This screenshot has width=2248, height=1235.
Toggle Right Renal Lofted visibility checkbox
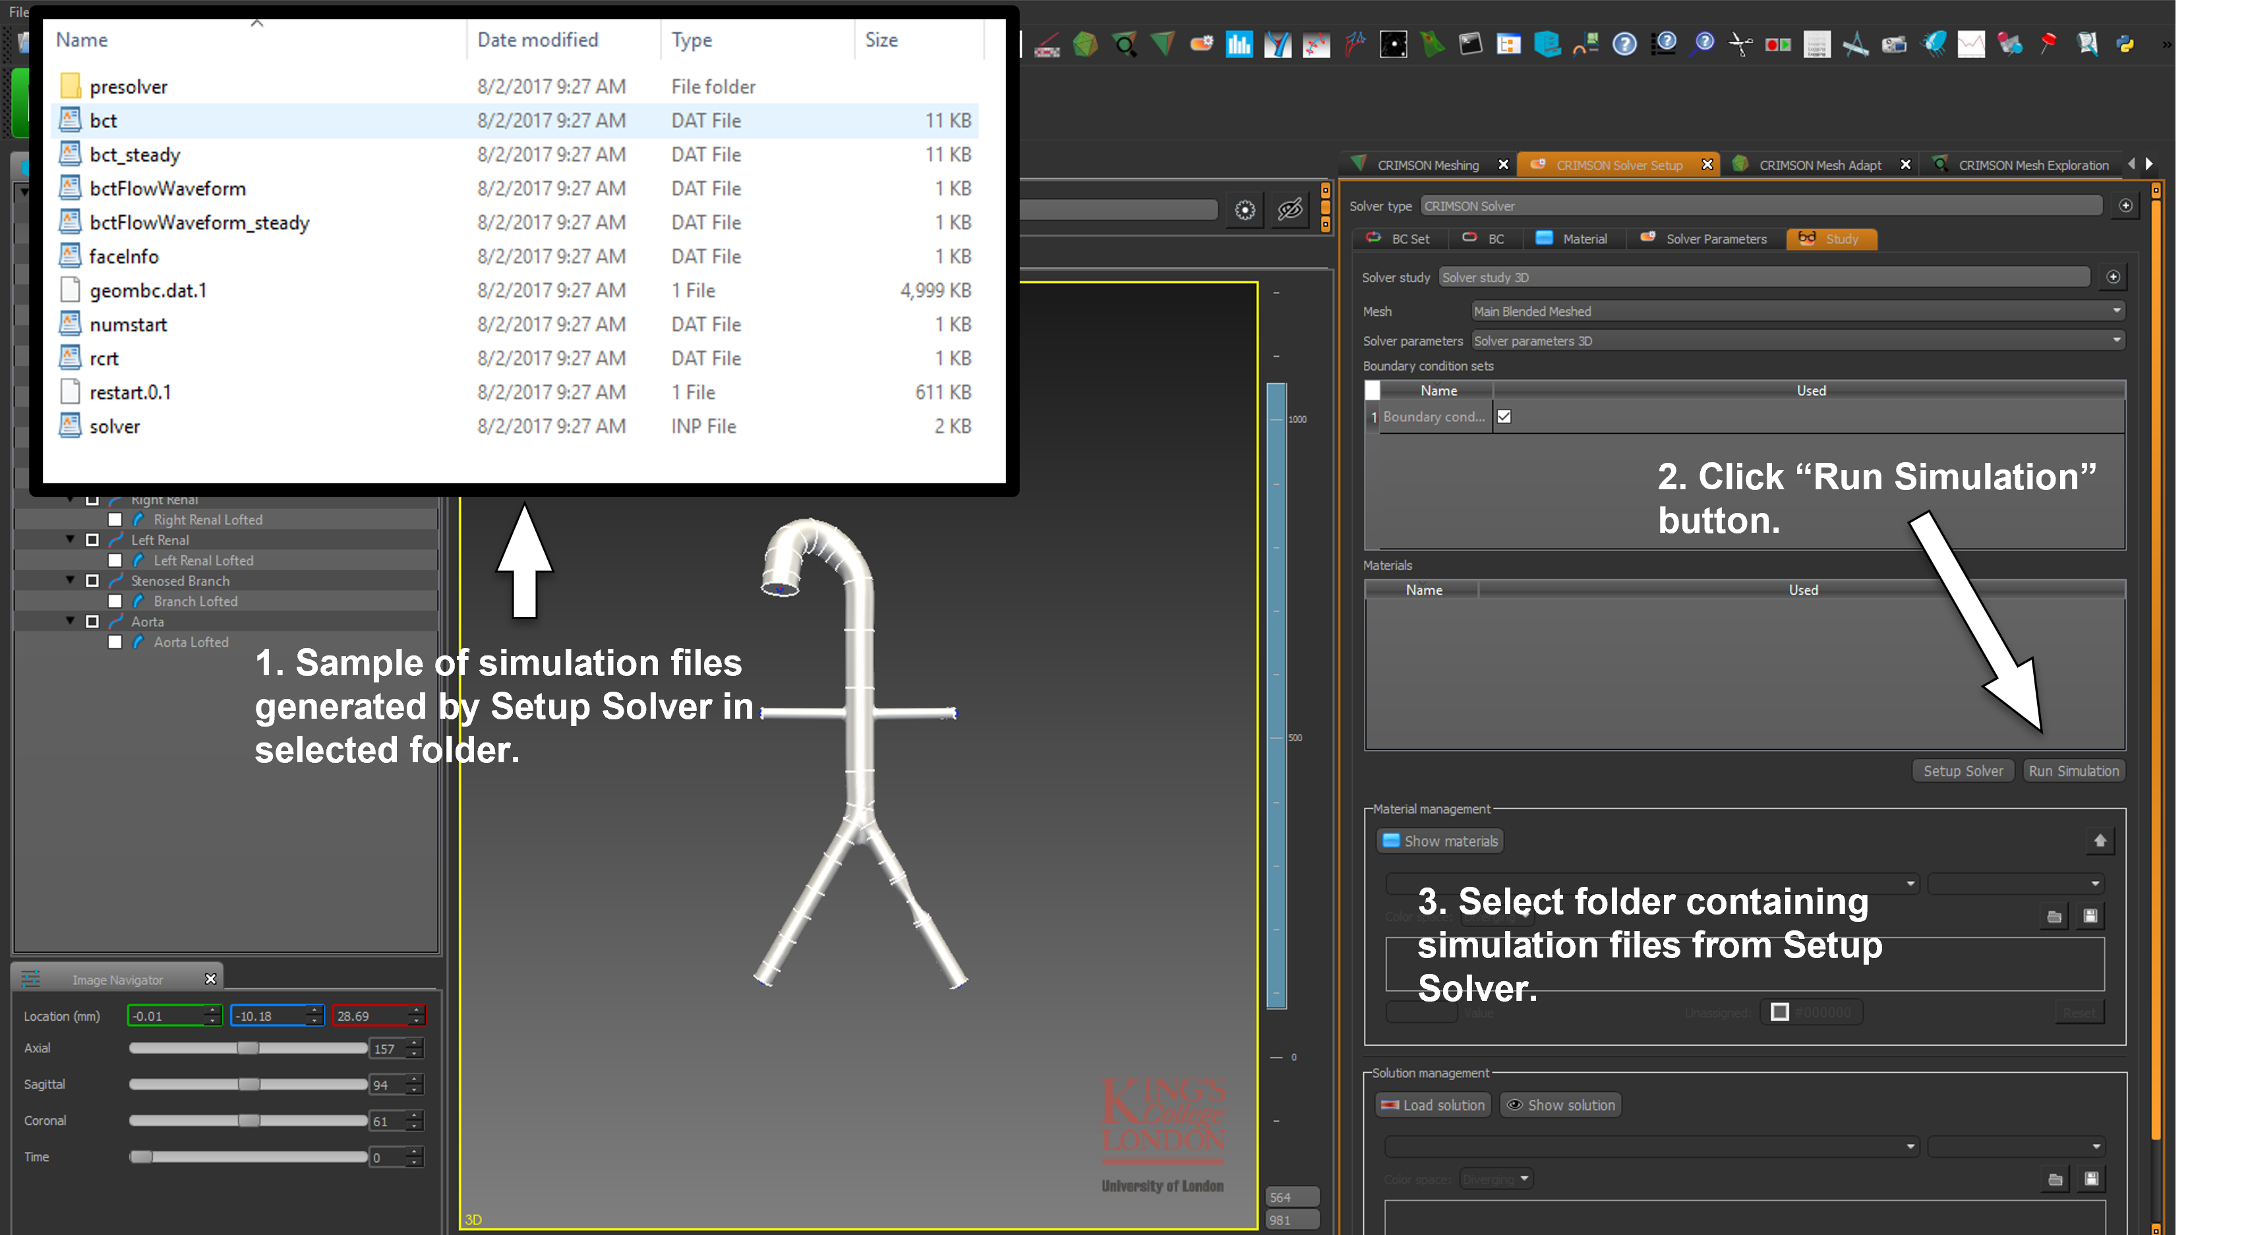[114, 520]
